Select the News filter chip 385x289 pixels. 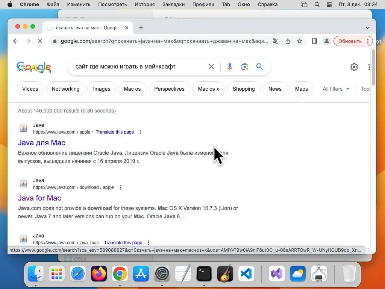click(275, 89)
